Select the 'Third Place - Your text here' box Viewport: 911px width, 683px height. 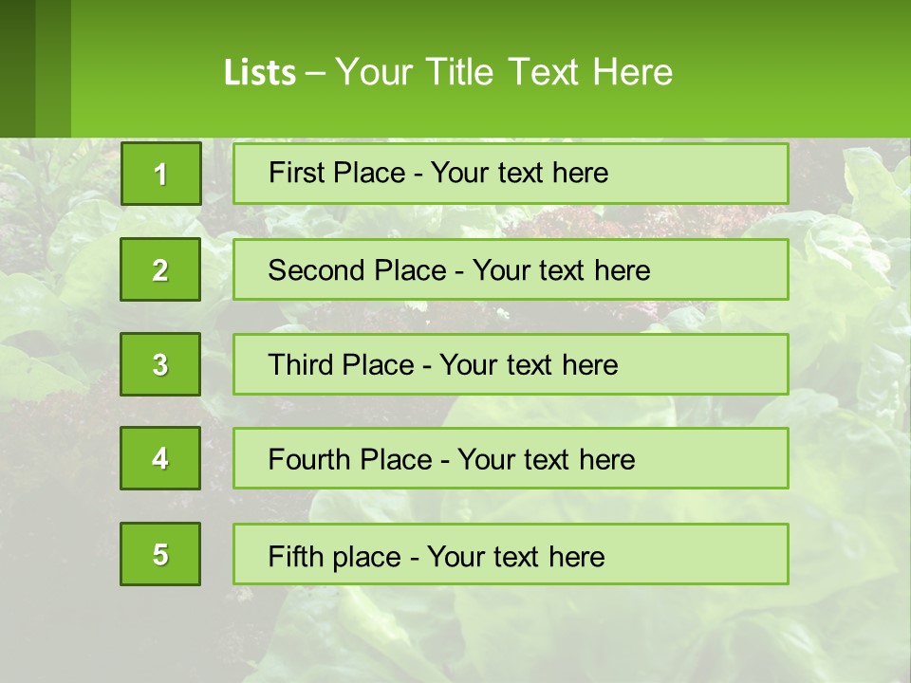(x=511, y=364)
